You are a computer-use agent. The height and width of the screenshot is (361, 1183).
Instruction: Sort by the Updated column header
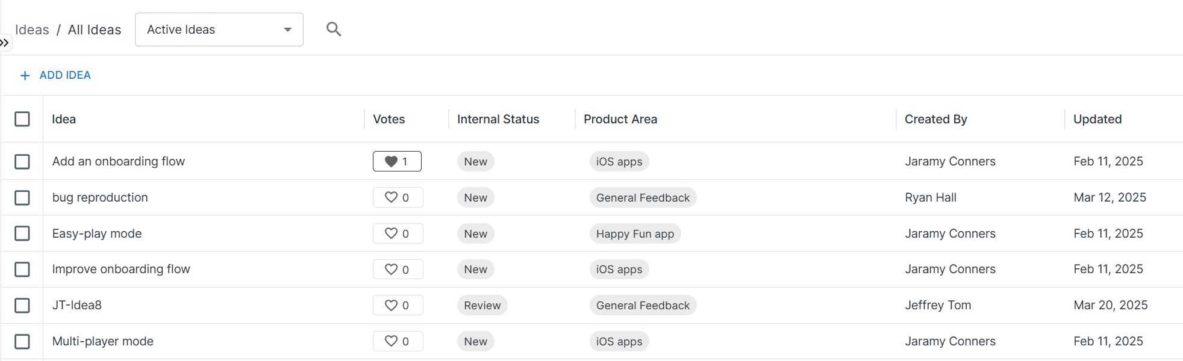point(1097,119)
